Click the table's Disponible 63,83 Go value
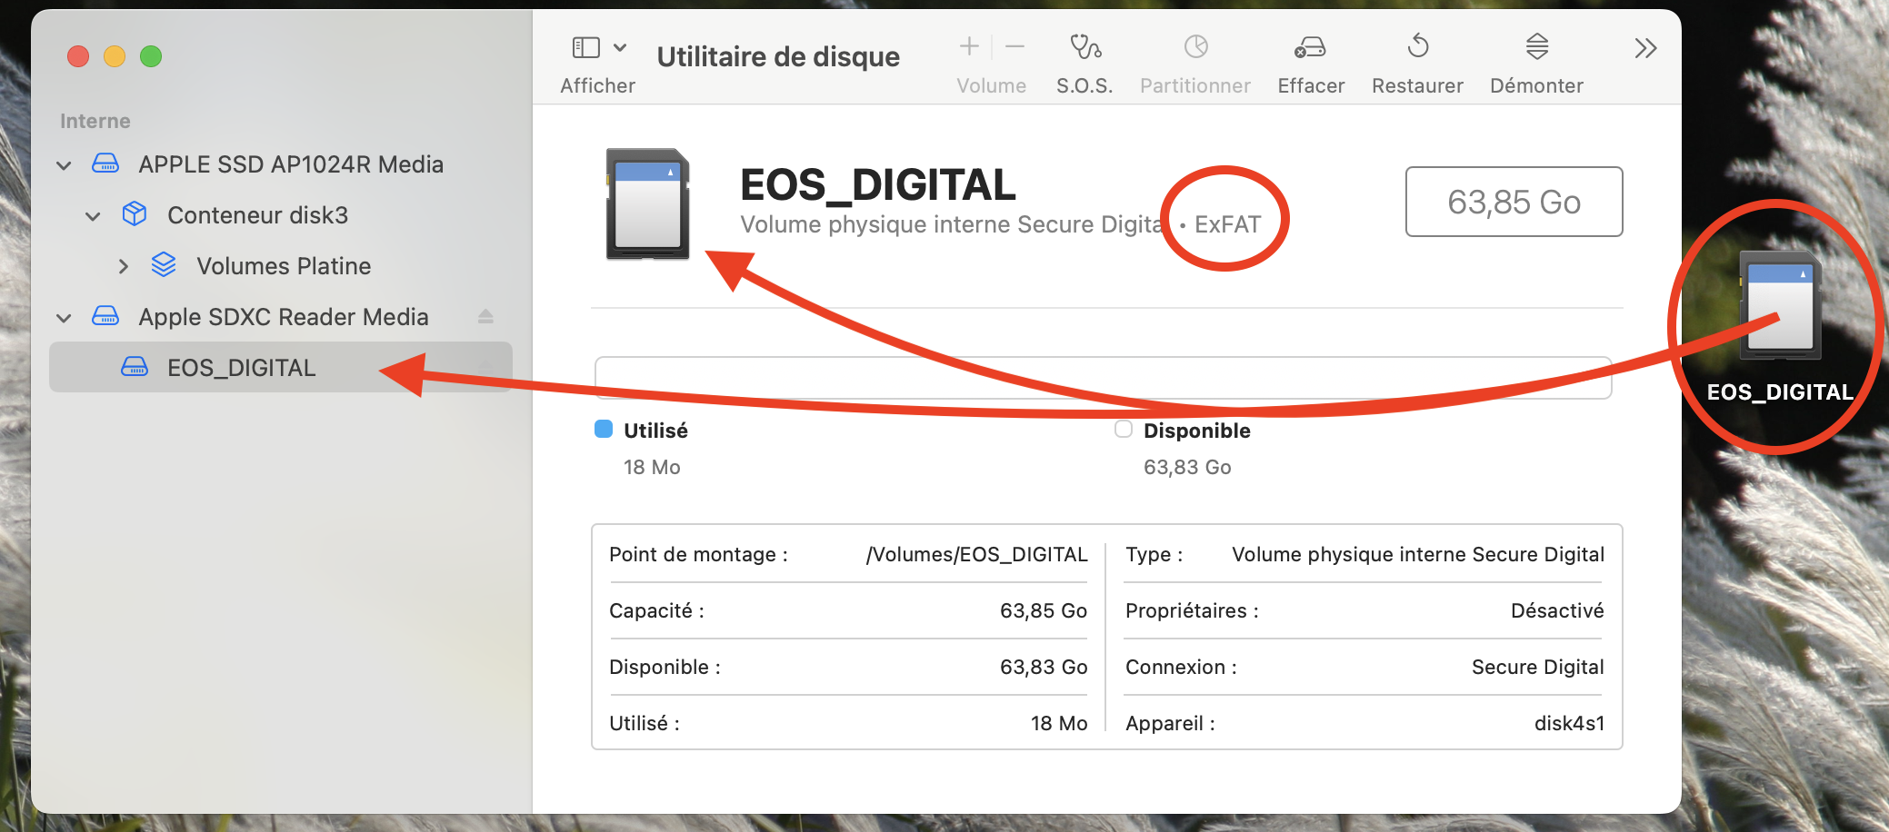This screenshot has height=832, width=1889. pos(1044,667)
